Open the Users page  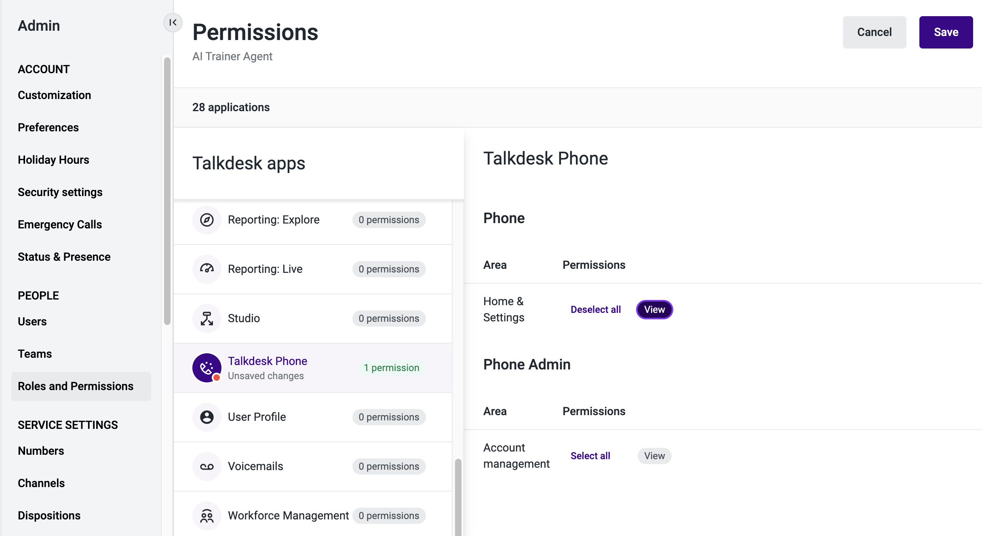pos(32,322)
